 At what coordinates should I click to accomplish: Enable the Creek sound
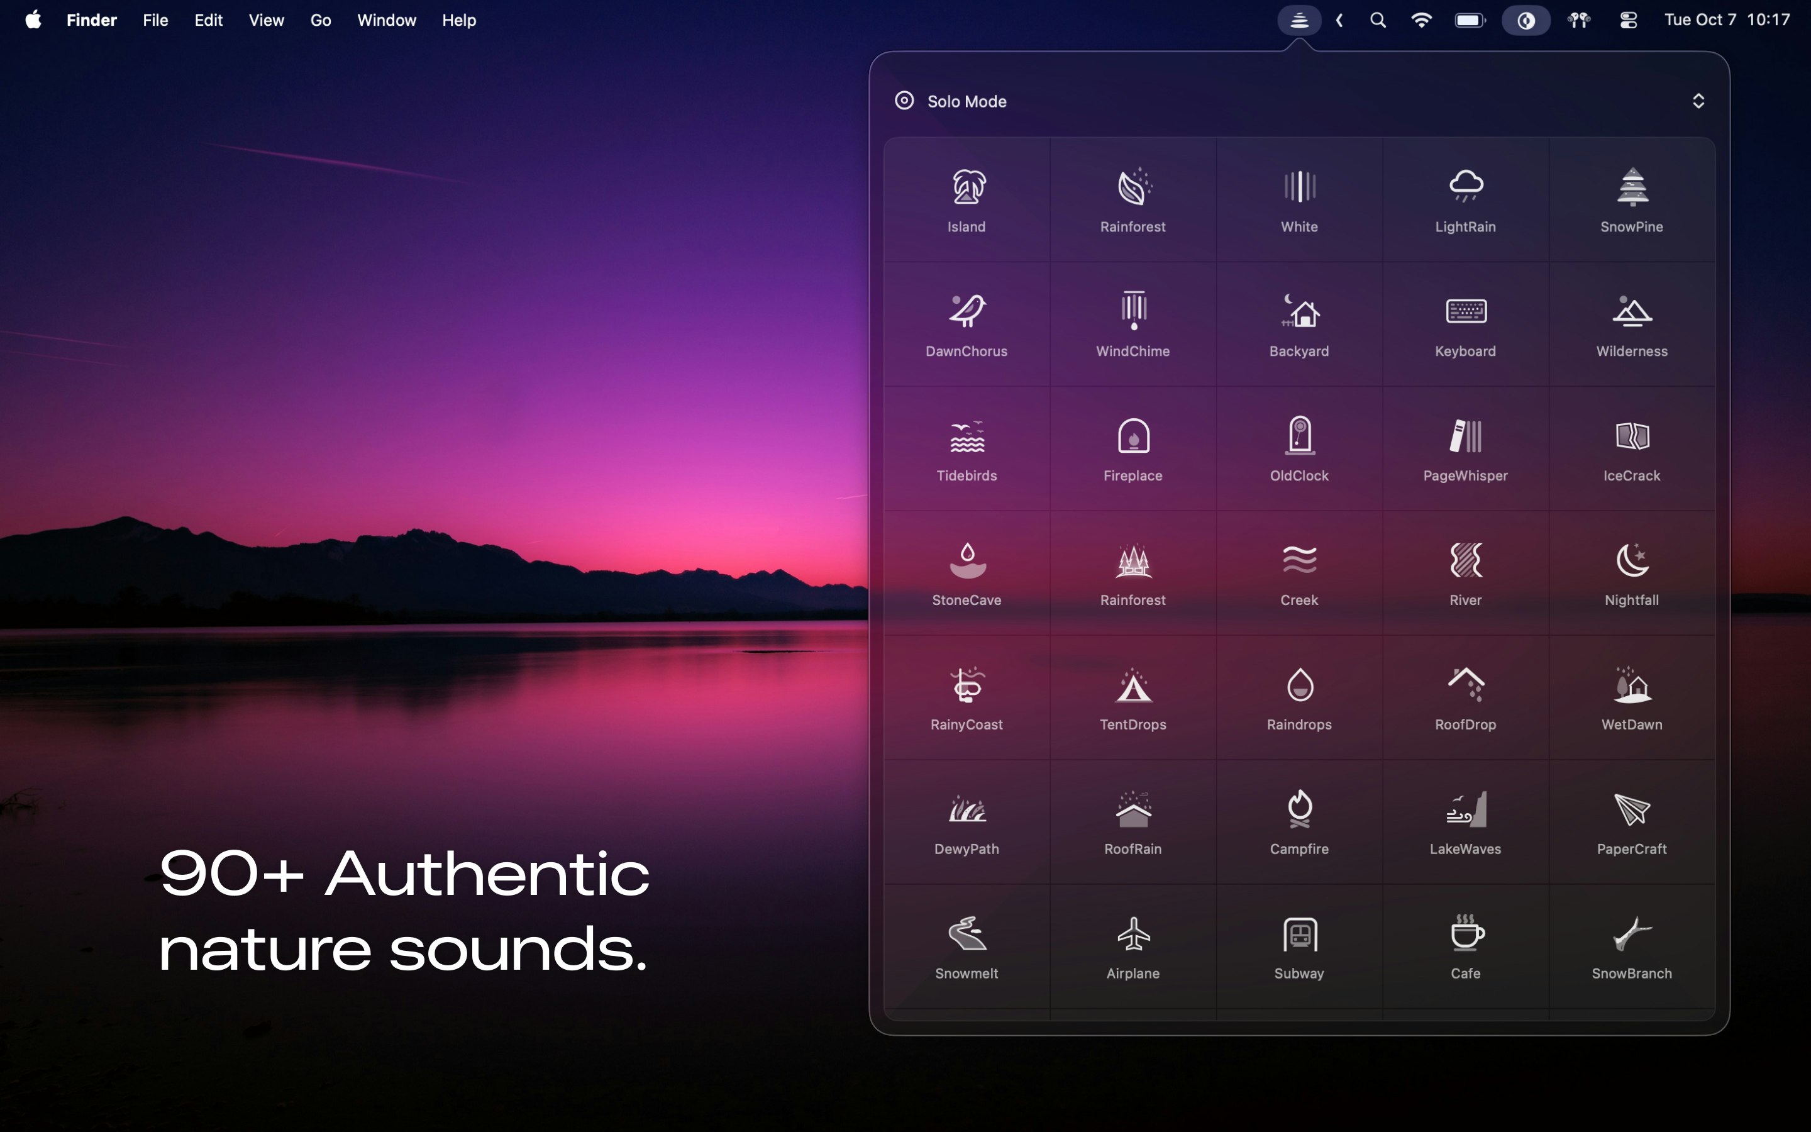click(1299, 560)
